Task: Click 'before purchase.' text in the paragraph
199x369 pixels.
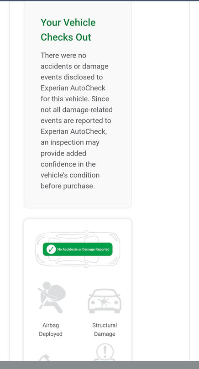Action: [68, 186]
